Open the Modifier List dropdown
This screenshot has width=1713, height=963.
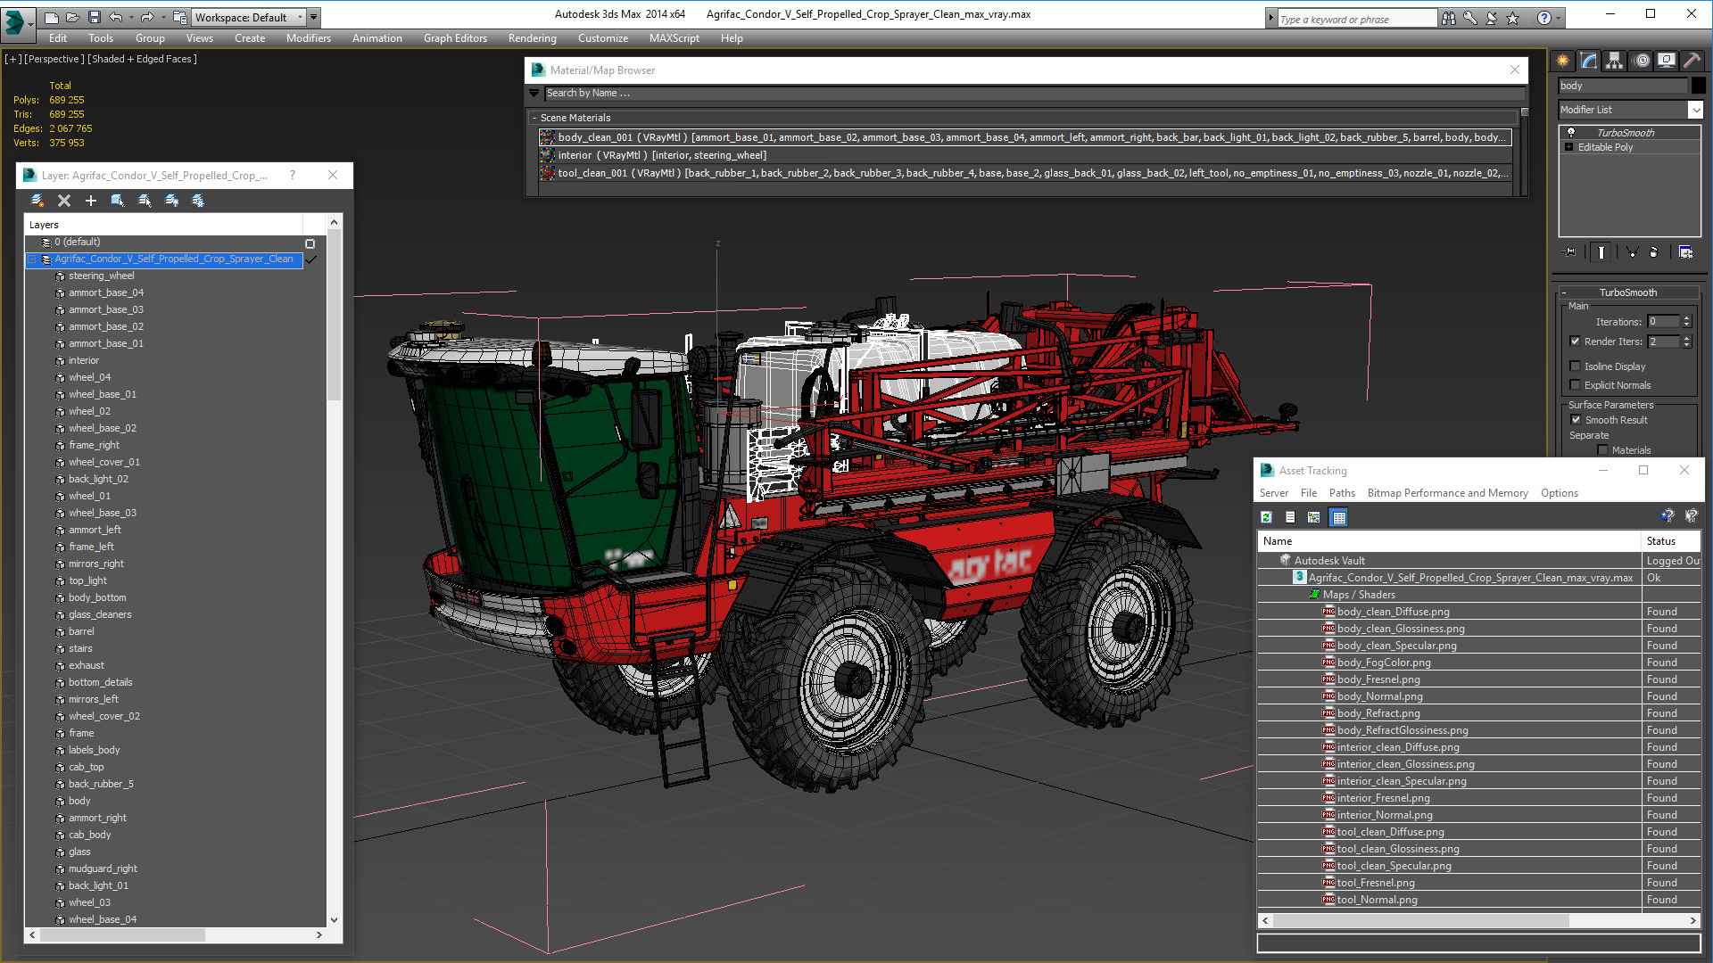(1695, 110)
